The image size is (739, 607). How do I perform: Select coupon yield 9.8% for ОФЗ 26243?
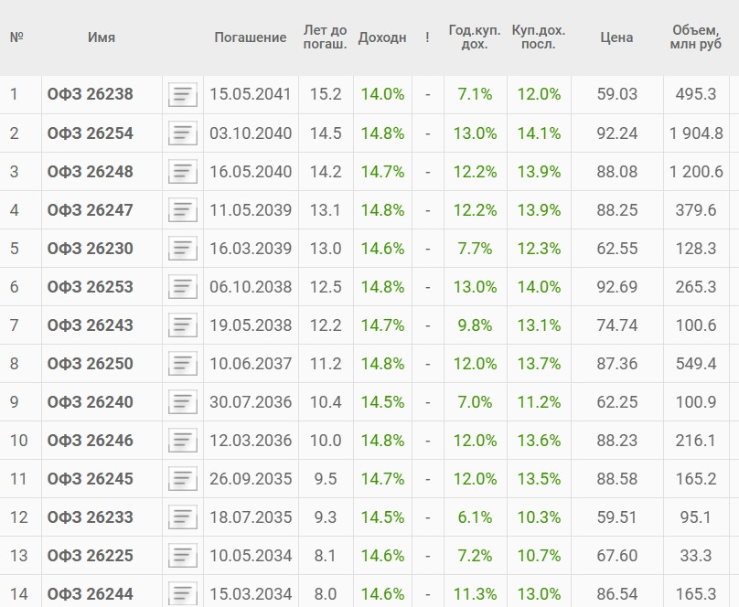[475, 325]
